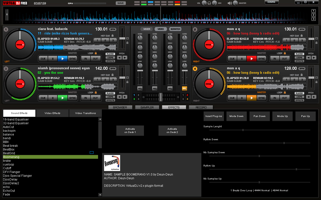
Task: Click the MASTER volume knob
Action: [235, 3]
